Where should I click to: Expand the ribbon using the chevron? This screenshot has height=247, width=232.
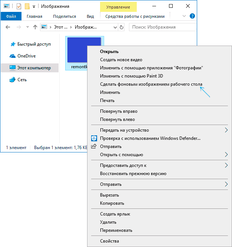pos(185,16)
